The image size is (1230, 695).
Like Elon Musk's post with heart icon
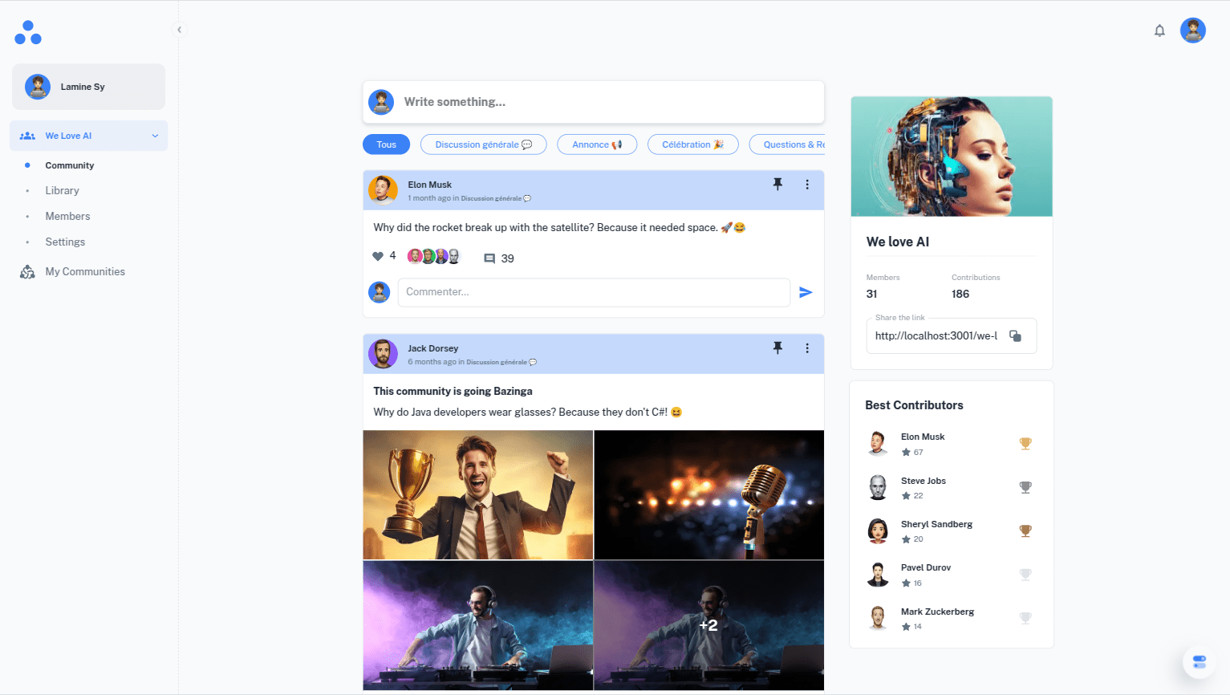click(x=378, y=256)
